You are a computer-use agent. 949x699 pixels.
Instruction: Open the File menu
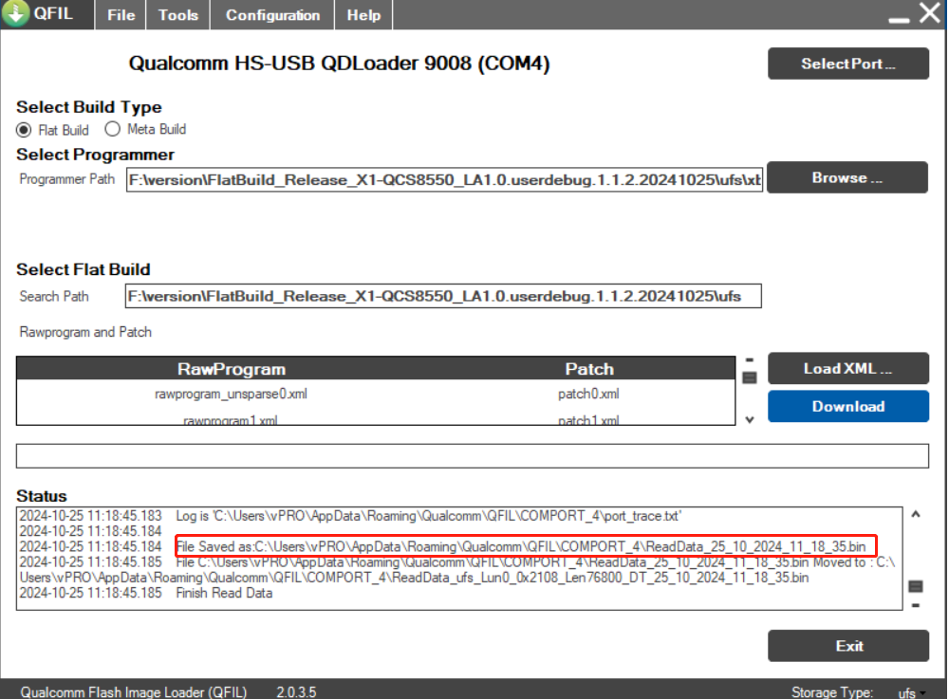pyautogui.click(x=121, y=14)
